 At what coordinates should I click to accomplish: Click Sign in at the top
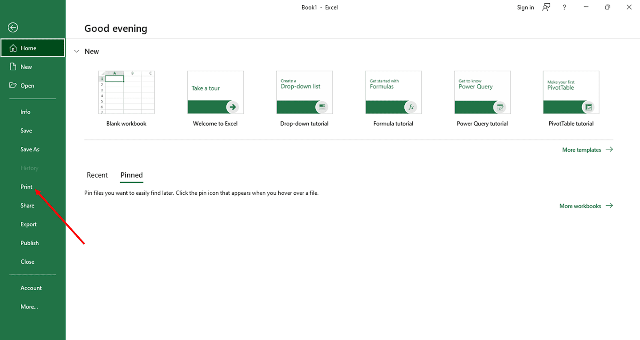[525, 7]
